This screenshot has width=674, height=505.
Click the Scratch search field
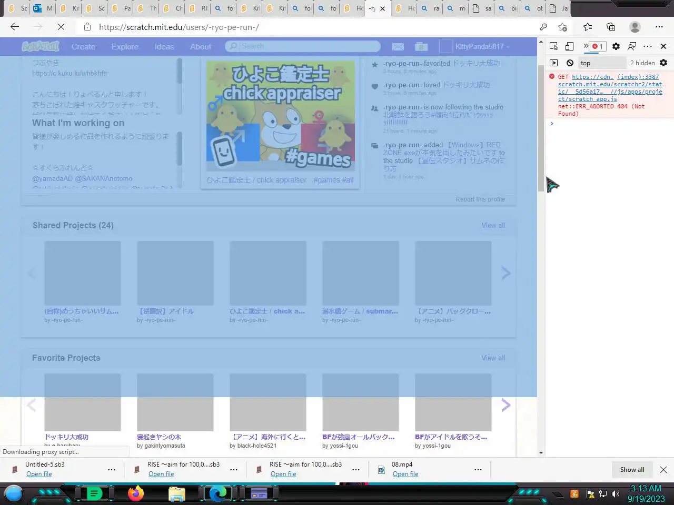click(x=303, y=46)
